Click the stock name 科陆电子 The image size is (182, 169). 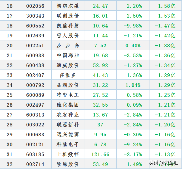(x=68, y=145)
